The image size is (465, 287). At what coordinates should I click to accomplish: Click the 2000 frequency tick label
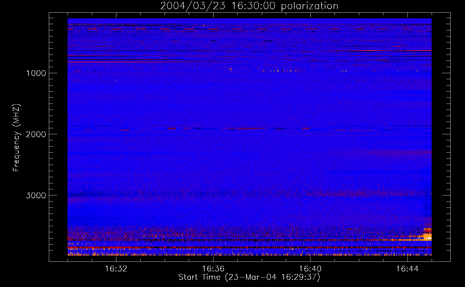point(36,134)
